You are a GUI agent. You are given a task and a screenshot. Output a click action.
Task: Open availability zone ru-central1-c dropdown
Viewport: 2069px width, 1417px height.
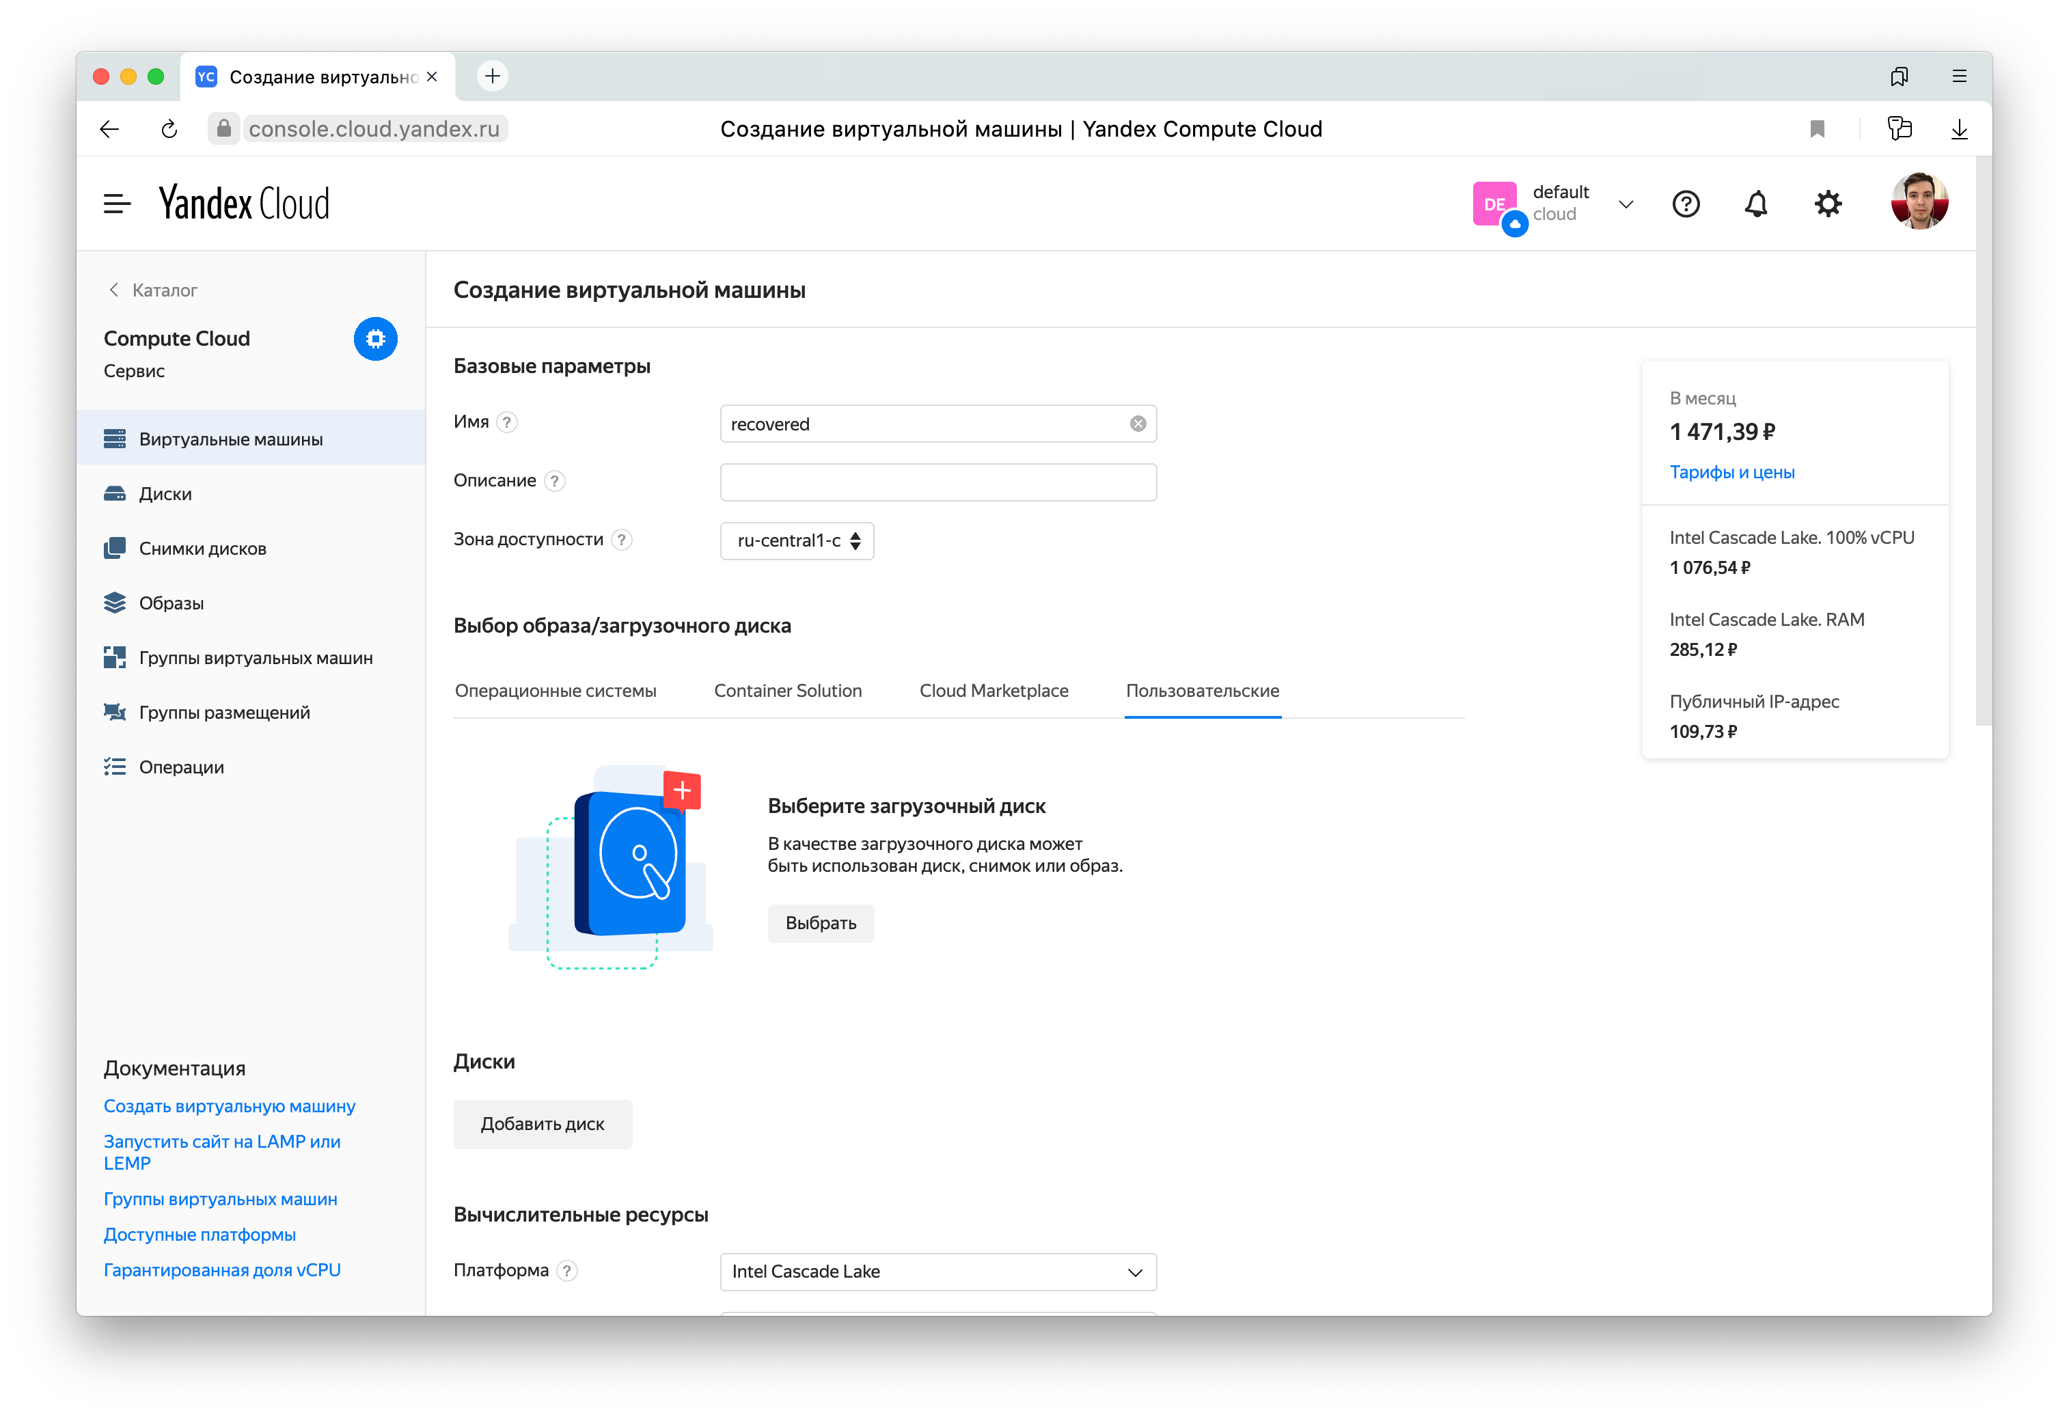tap(797, 541)
